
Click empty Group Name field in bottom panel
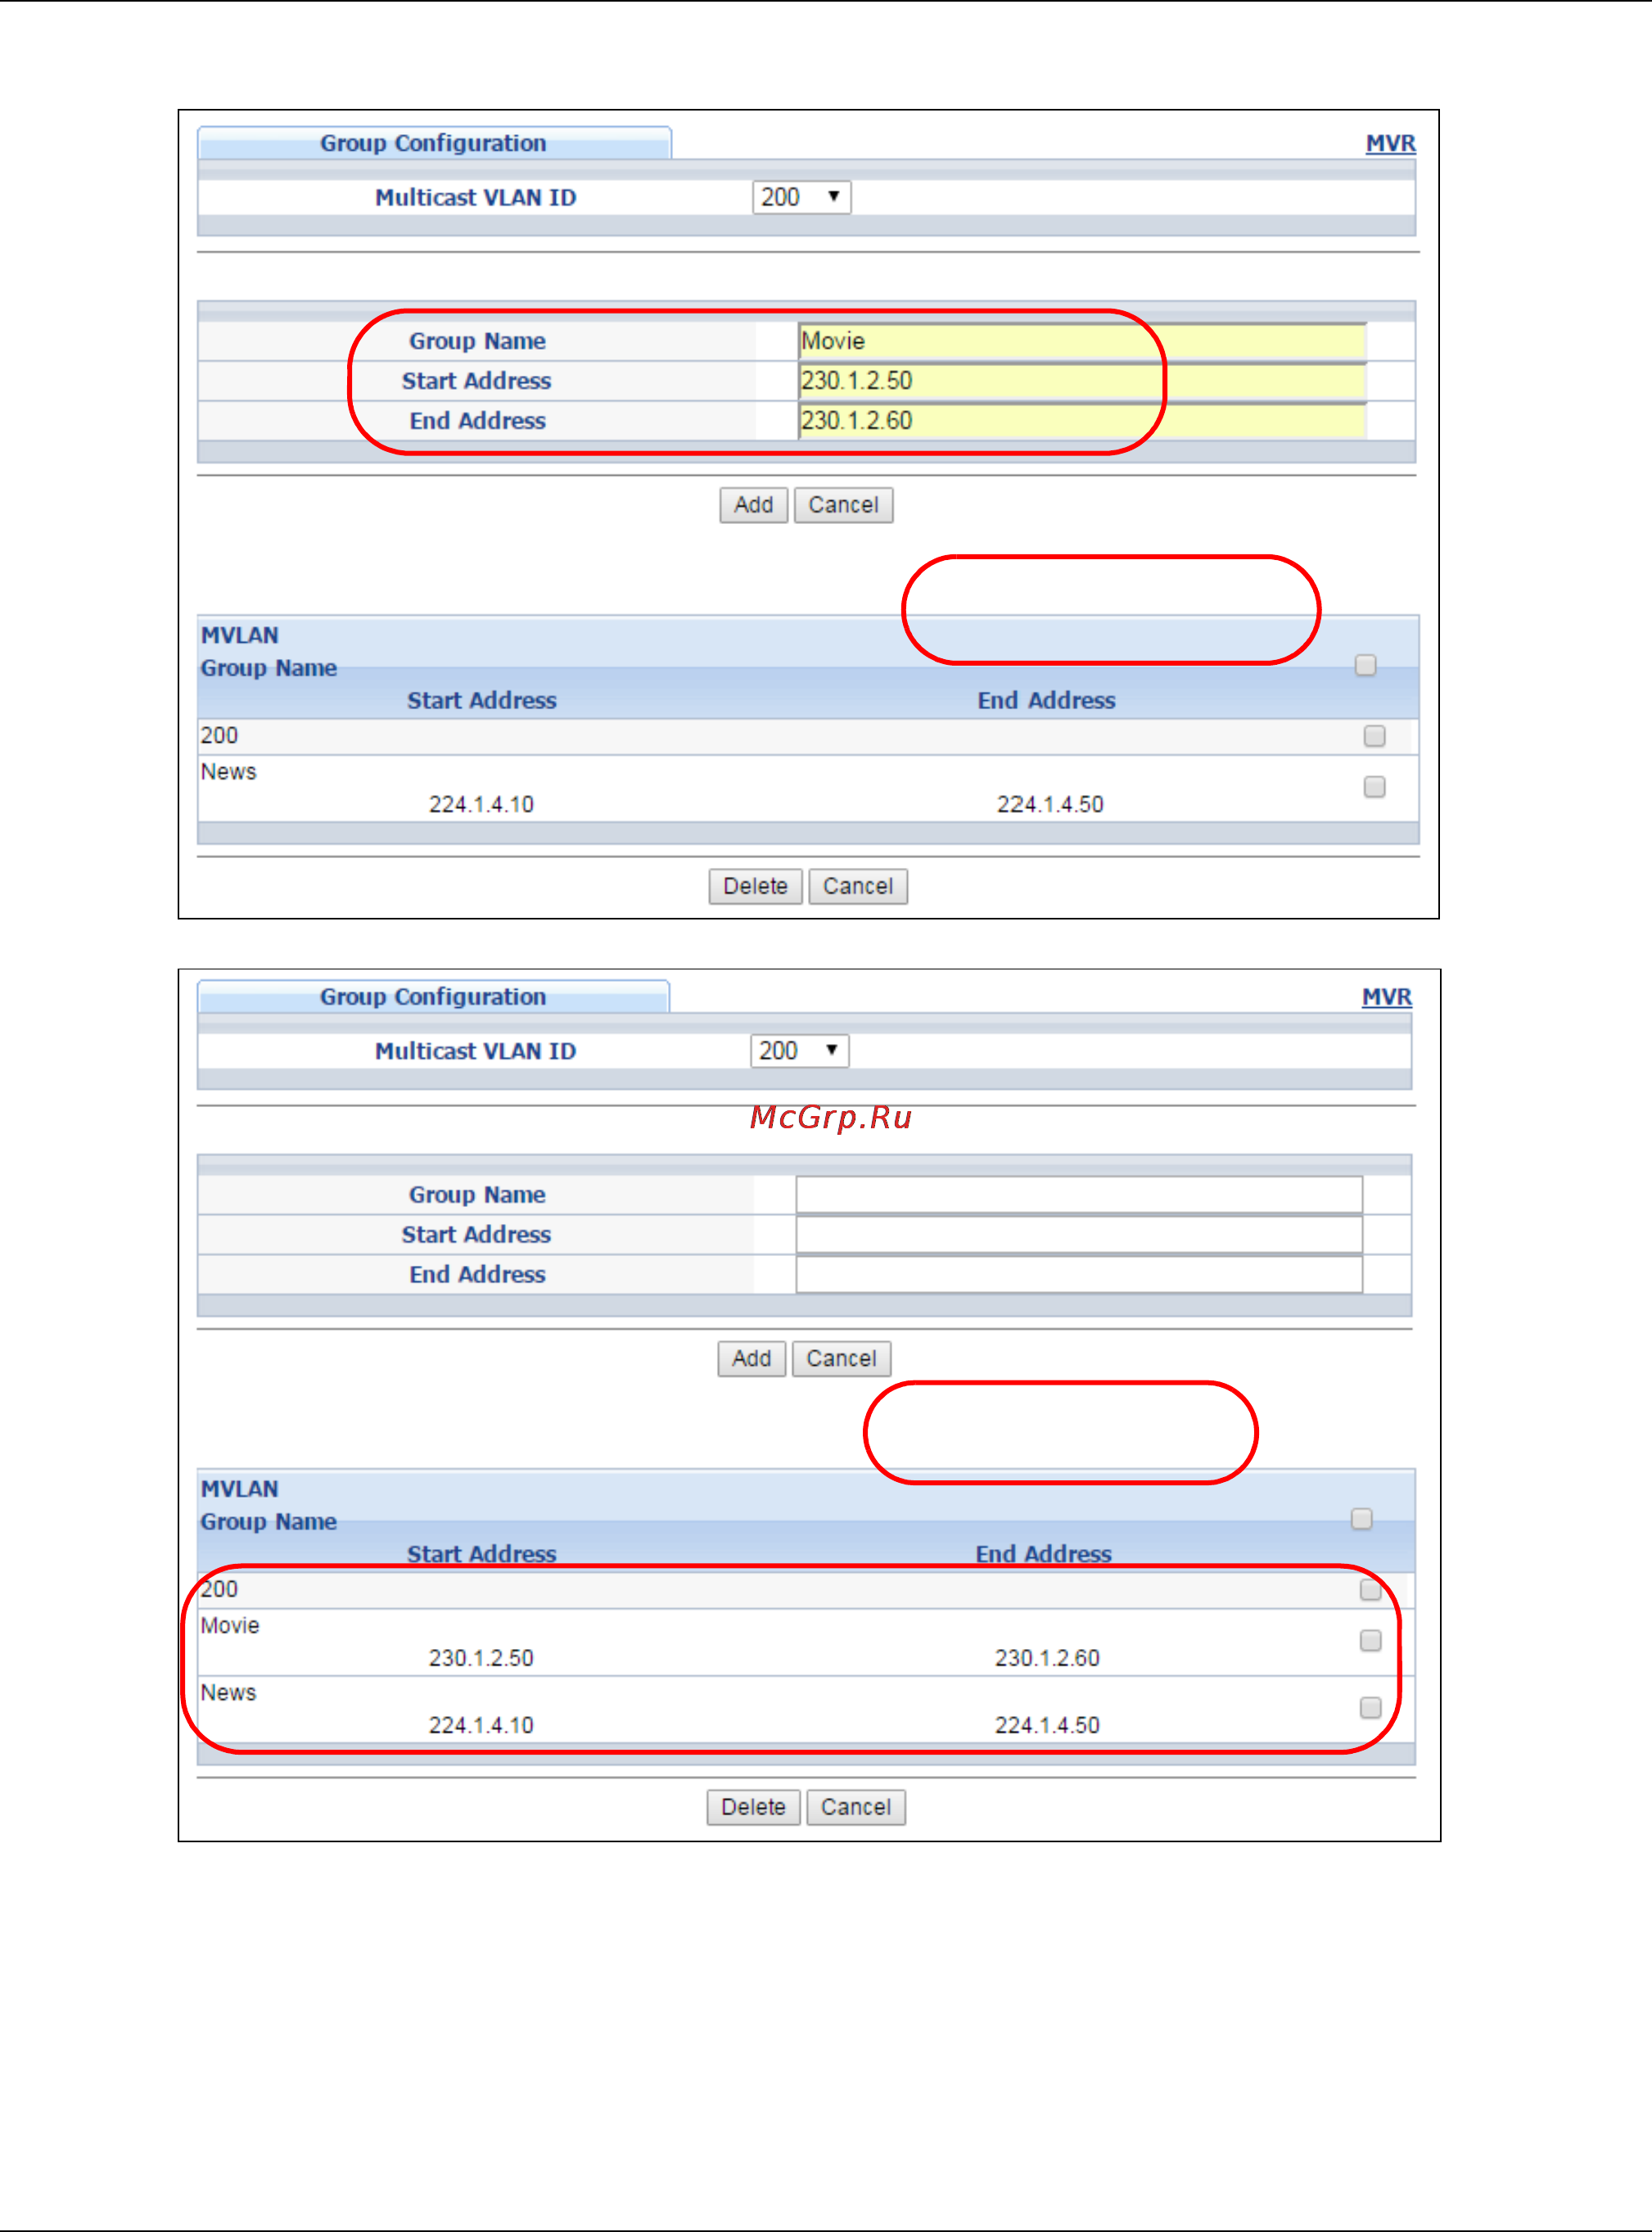tap(1079, 1195)
